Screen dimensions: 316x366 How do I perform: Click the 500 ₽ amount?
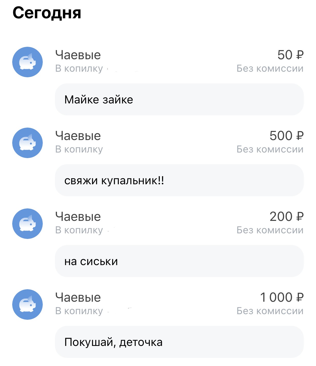286,136
